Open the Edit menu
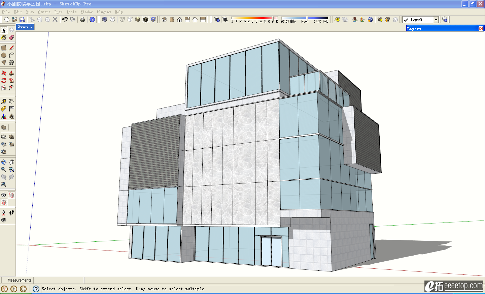Screen dimensions: 485x294 tap(18, 12)
